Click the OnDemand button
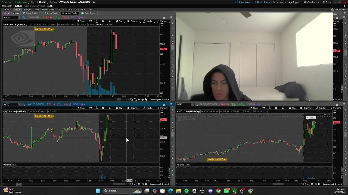 [x=338, y=9]
